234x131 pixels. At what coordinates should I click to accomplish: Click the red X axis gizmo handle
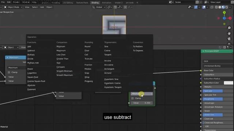[230, 18]
